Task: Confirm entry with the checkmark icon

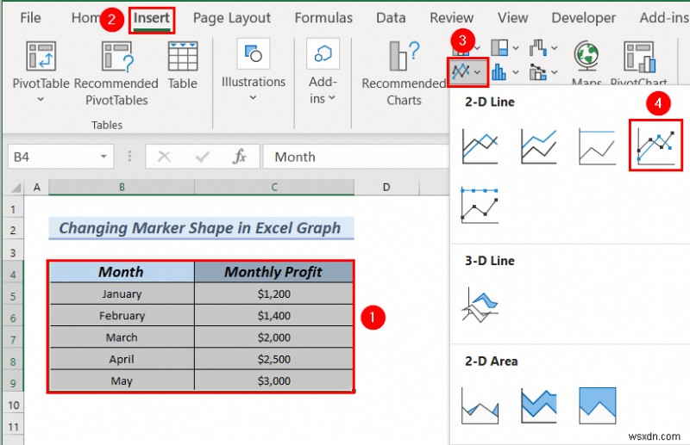Action: [x=202, y=157]
